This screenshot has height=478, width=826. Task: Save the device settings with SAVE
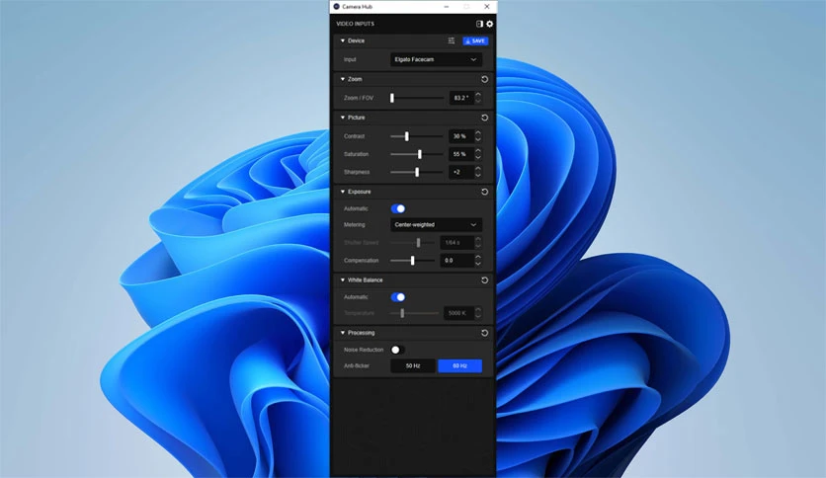(475, 40)
